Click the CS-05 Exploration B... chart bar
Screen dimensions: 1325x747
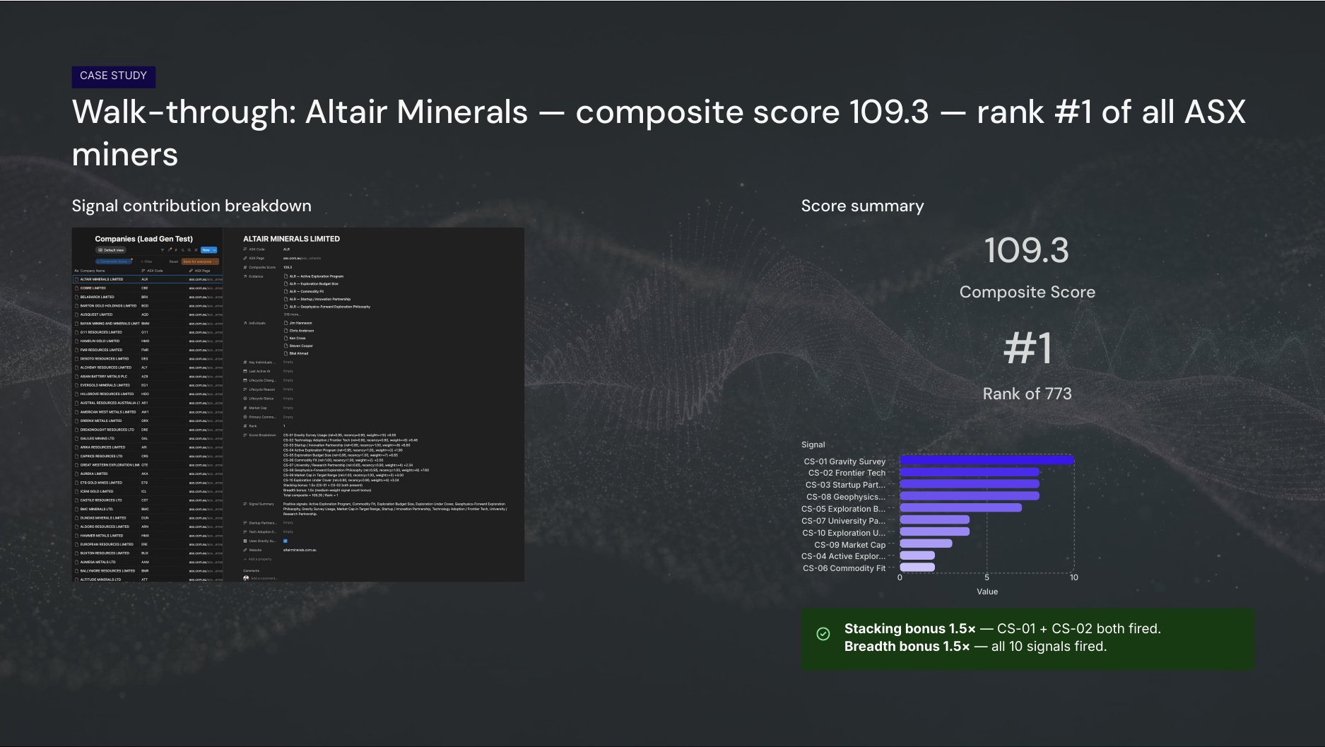pyautogui.click(x=960, y=507)
